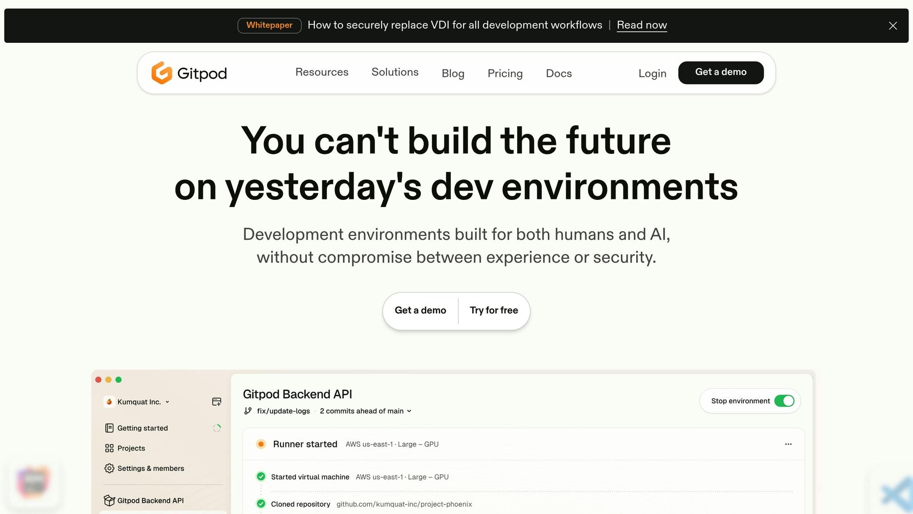913x514 pixels.
Task: Click the Cloned repository label
Action: point(300,505)
